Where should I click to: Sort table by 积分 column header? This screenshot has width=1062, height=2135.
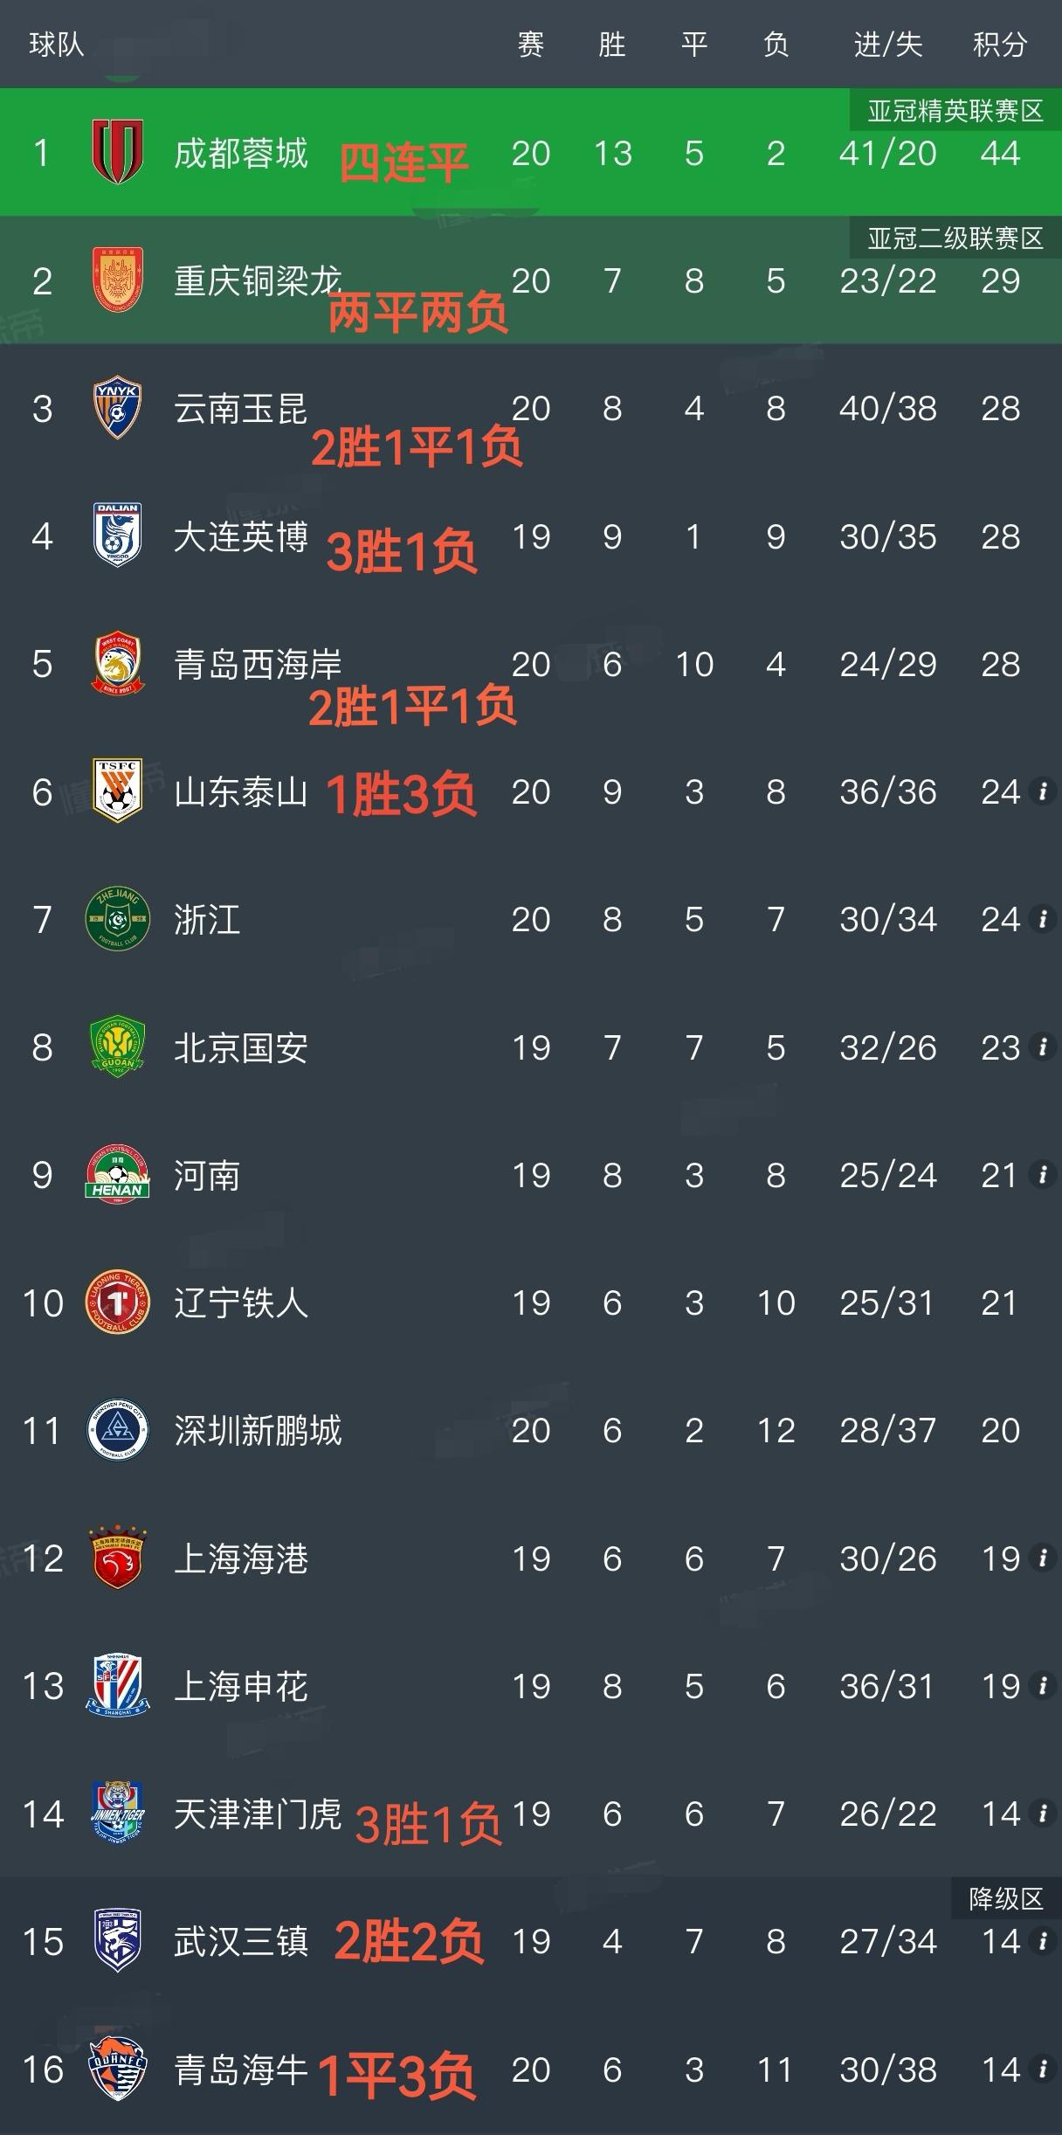(1000, 44)
